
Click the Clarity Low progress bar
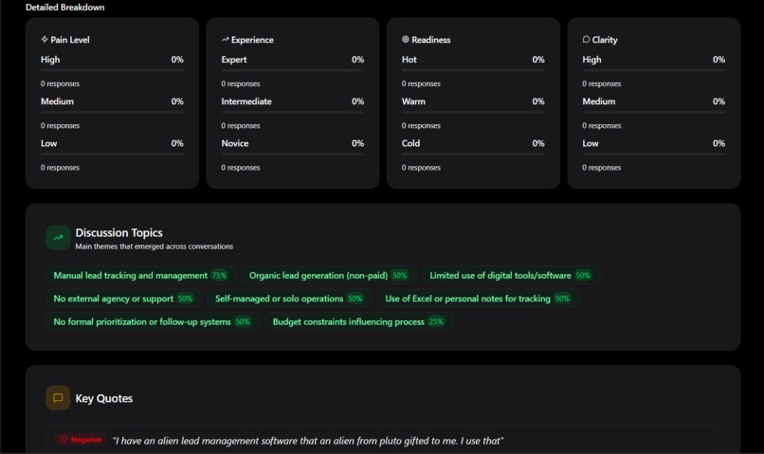click(653, 154)
